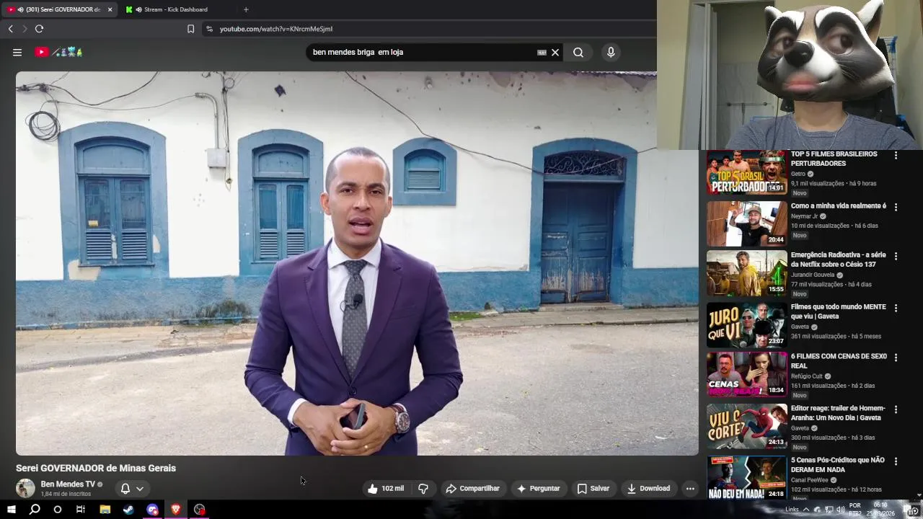Open 'Filmes que todo mundo MENTE' title
The image size is (923, 519).
(x=838, y=311)
